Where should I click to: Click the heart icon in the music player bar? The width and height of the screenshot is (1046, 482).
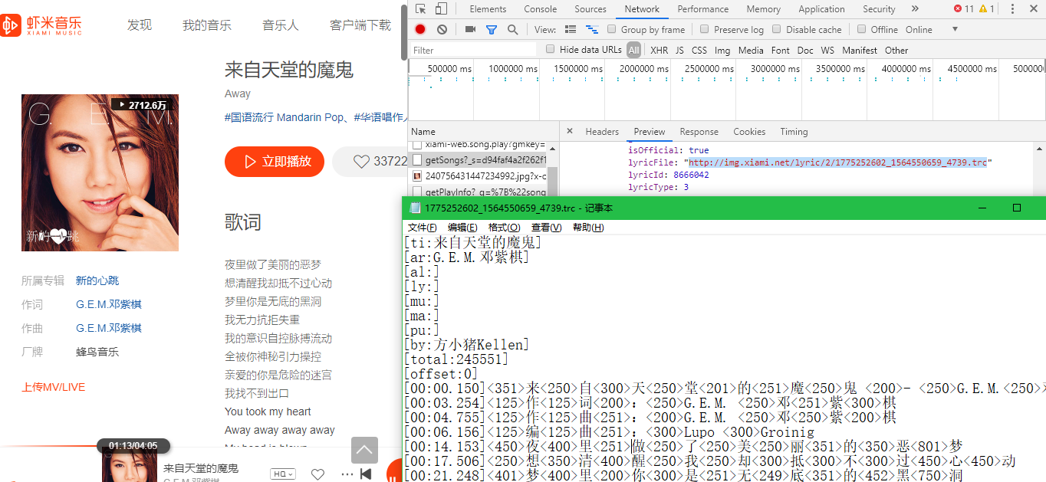coord(317,474)
